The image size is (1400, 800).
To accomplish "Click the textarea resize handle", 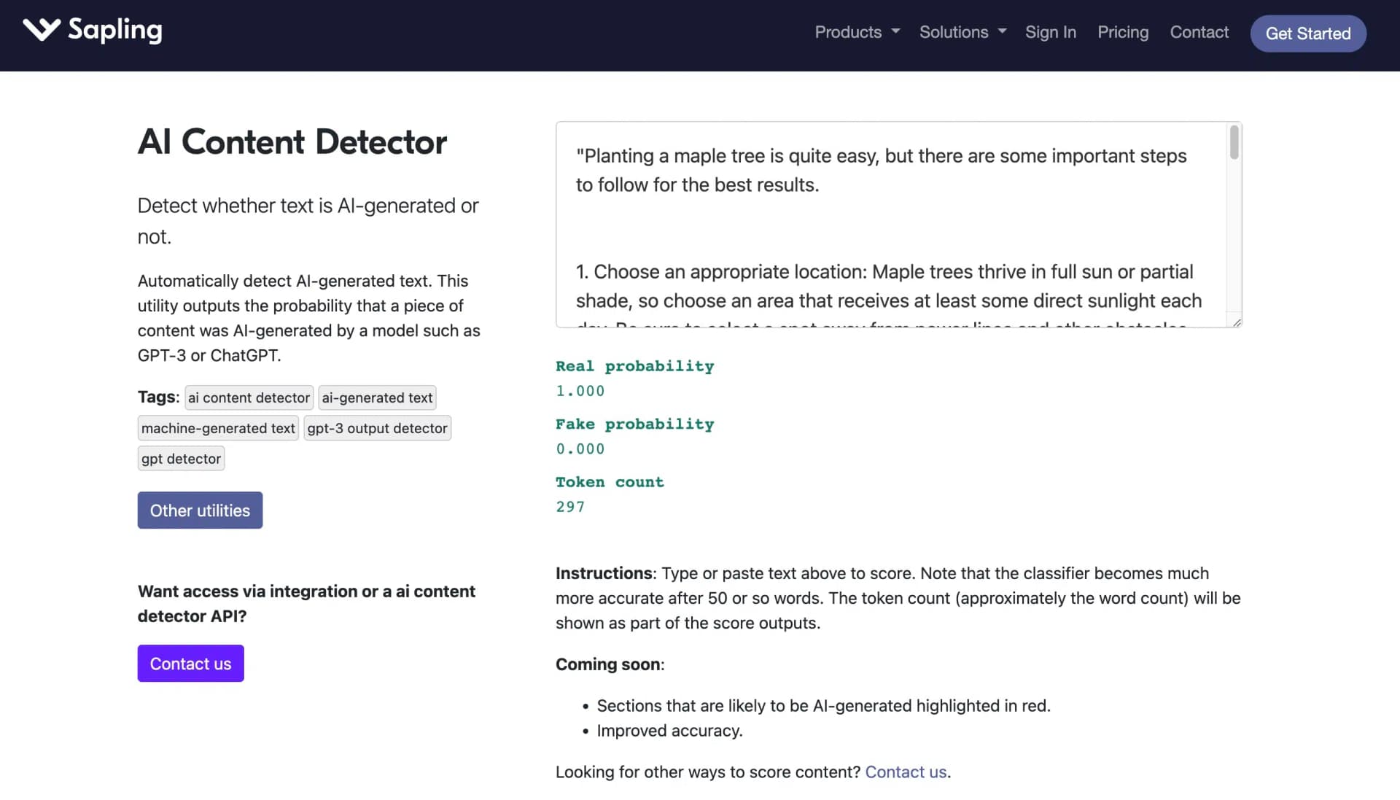I will pos(1235,321).
